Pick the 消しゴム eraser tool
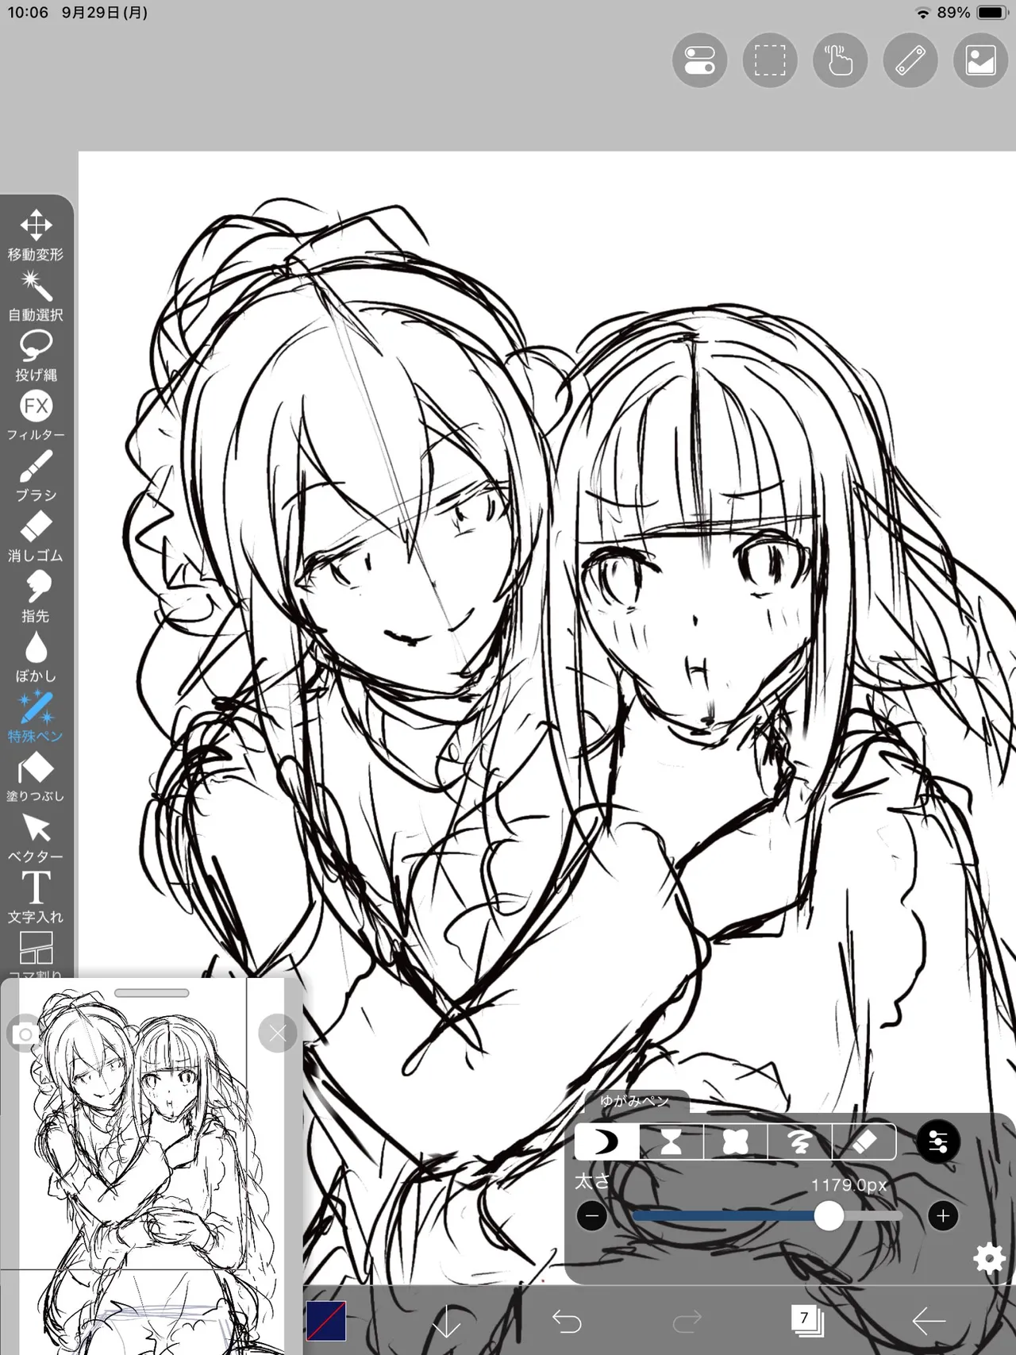This screenshot has height=1355, width=1016. pos(36,537)
